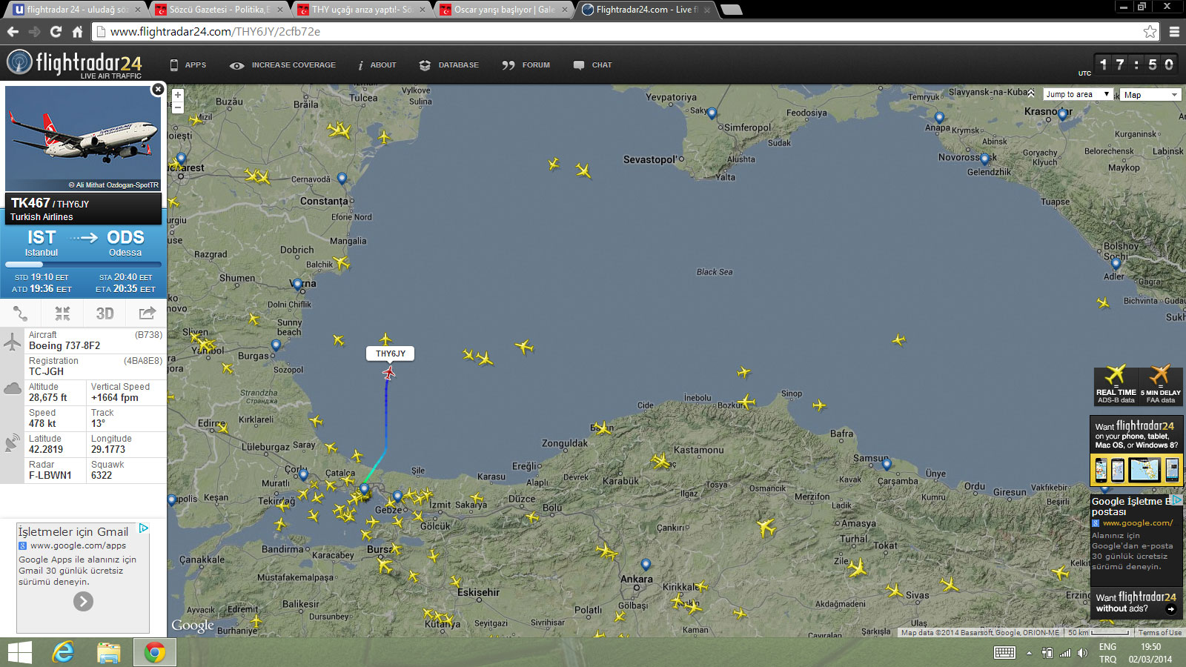This screenshot has height=667, width=1186.
Task: Open Internet Explorer from the taskbar
Action: [x=64, y=652]
